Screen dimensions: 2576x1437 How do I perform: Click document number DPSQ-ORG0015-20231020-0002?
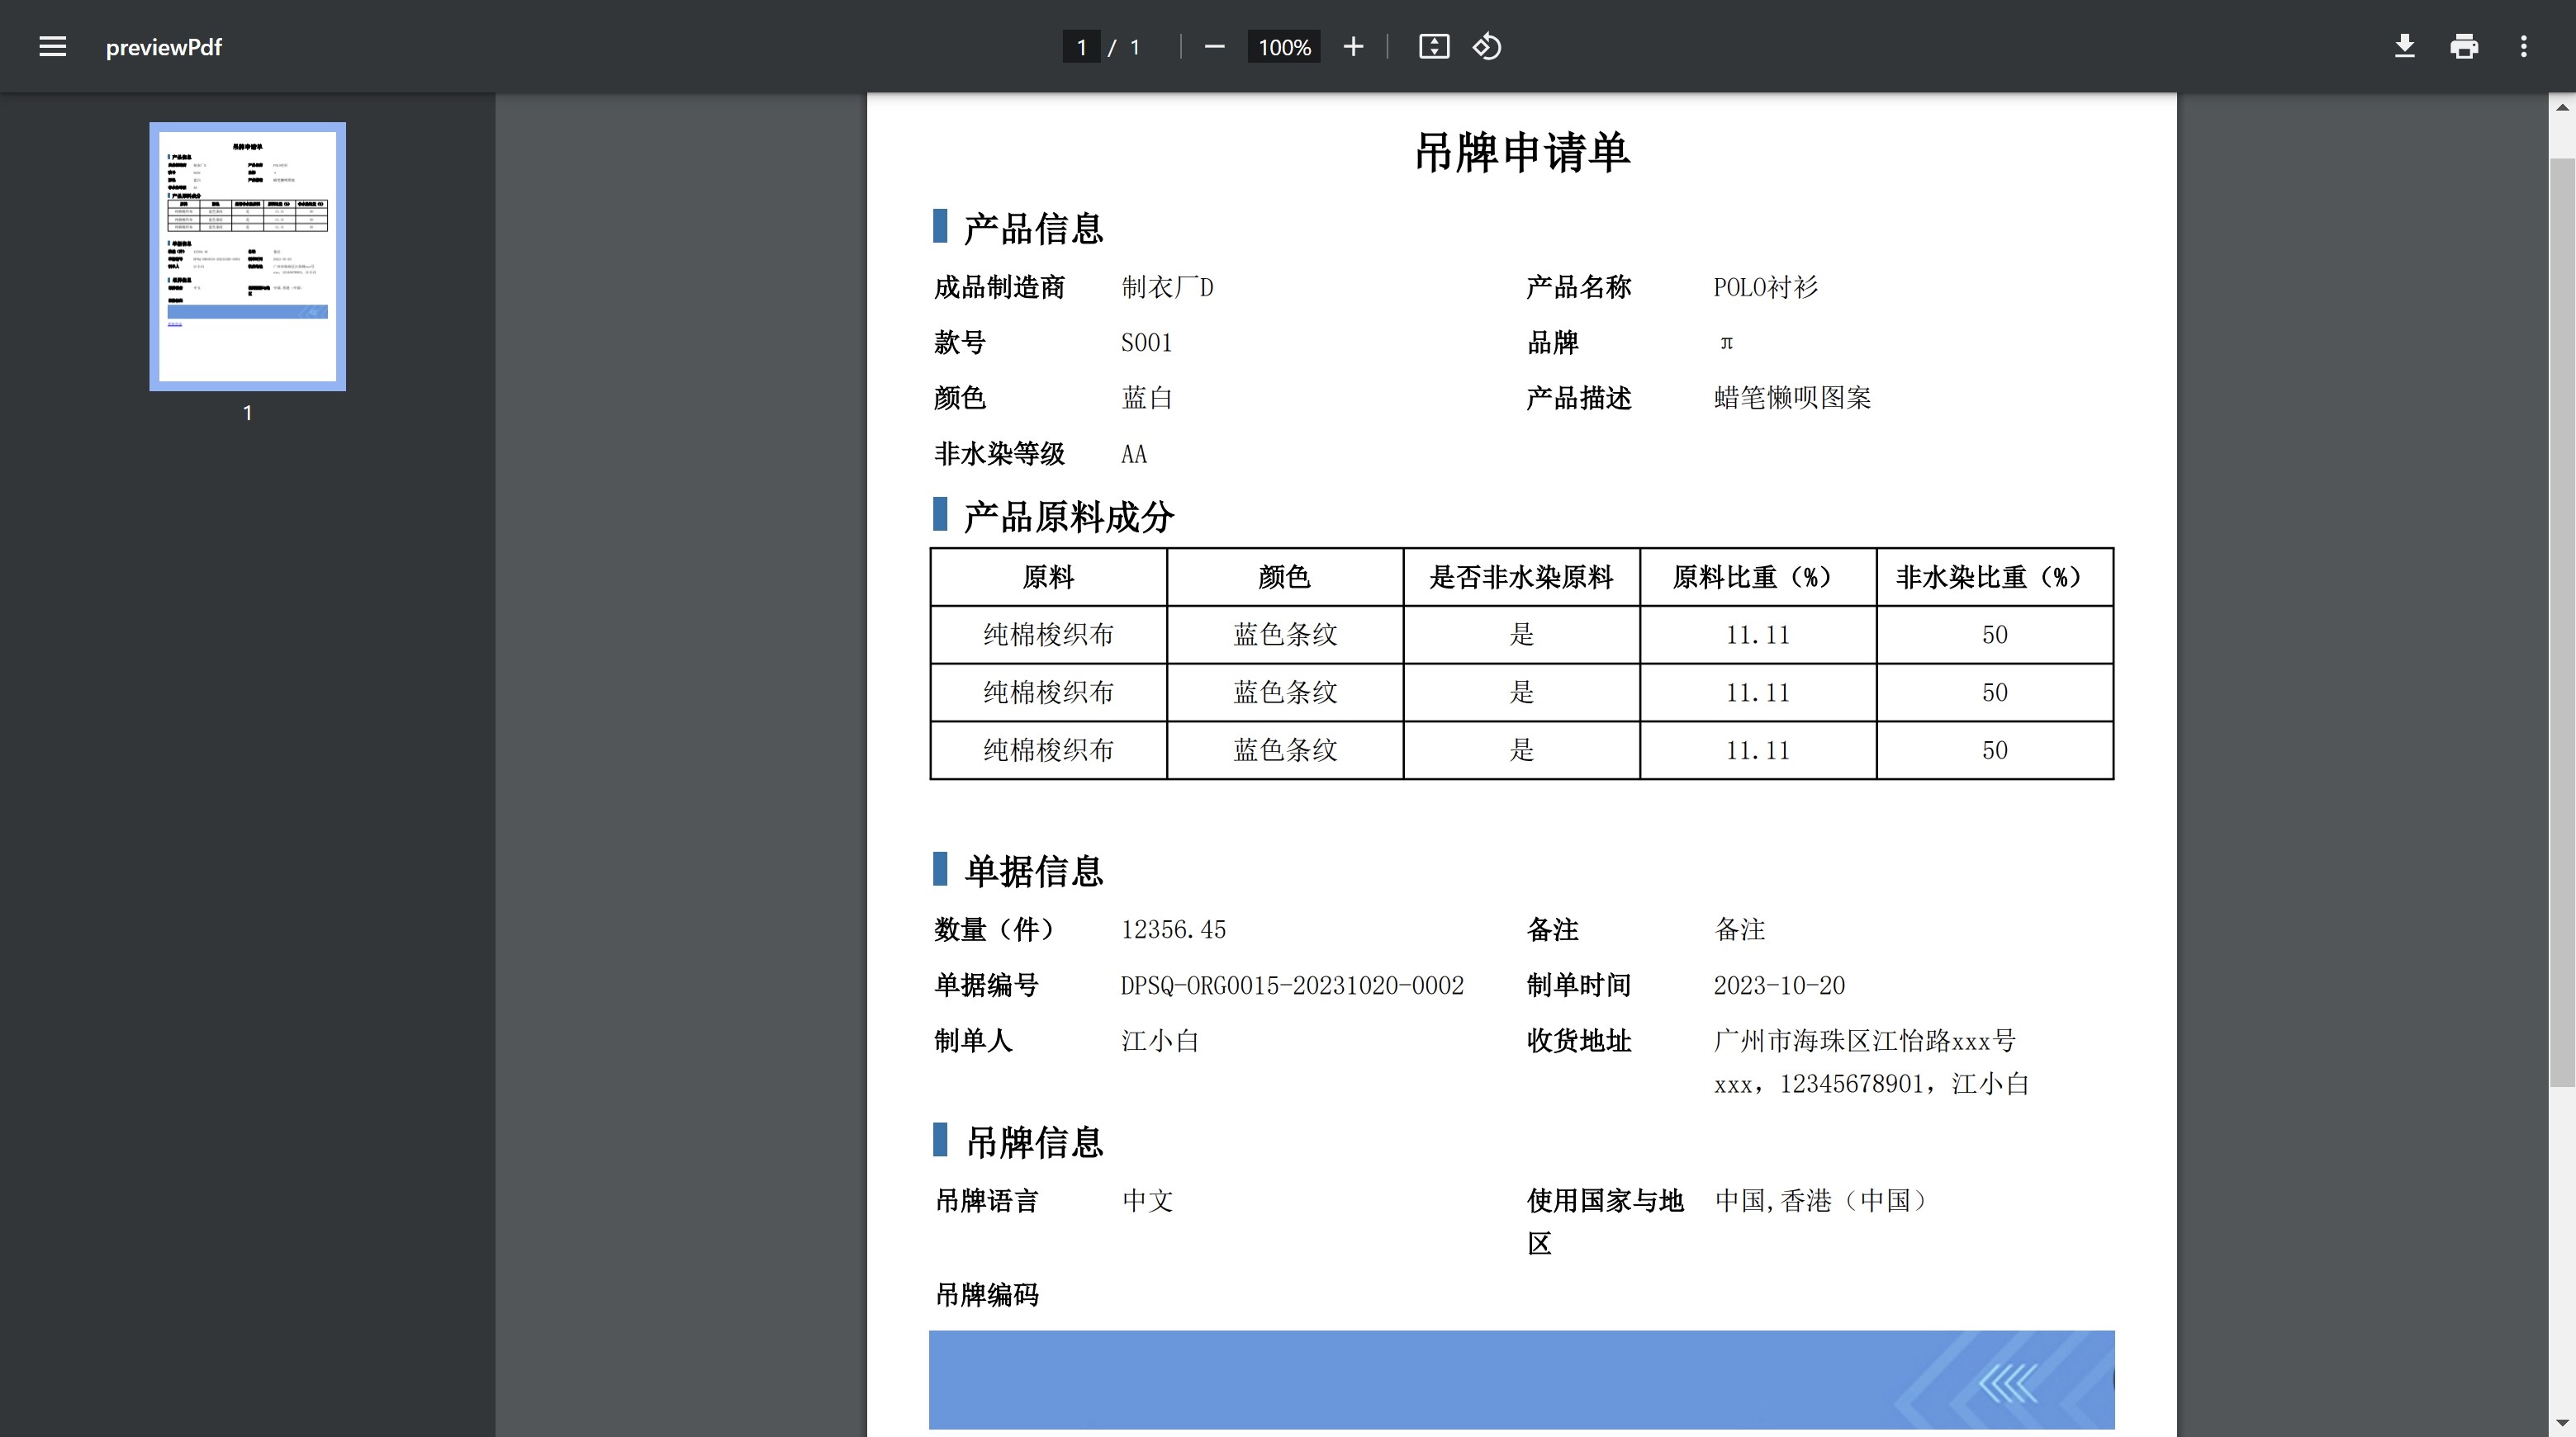pos(1291,986)
